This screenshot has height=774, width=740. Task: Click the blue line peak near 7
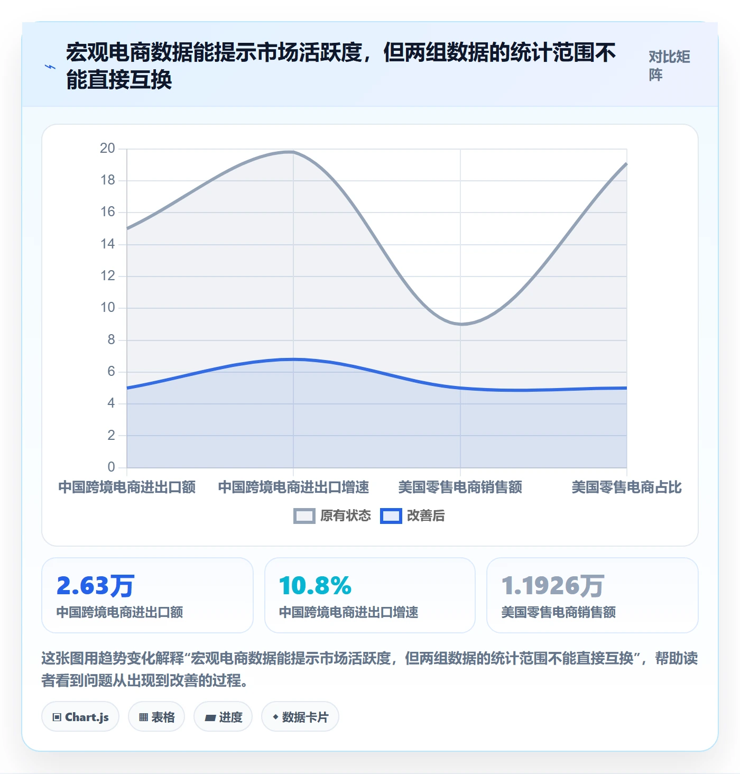(293, 360)
